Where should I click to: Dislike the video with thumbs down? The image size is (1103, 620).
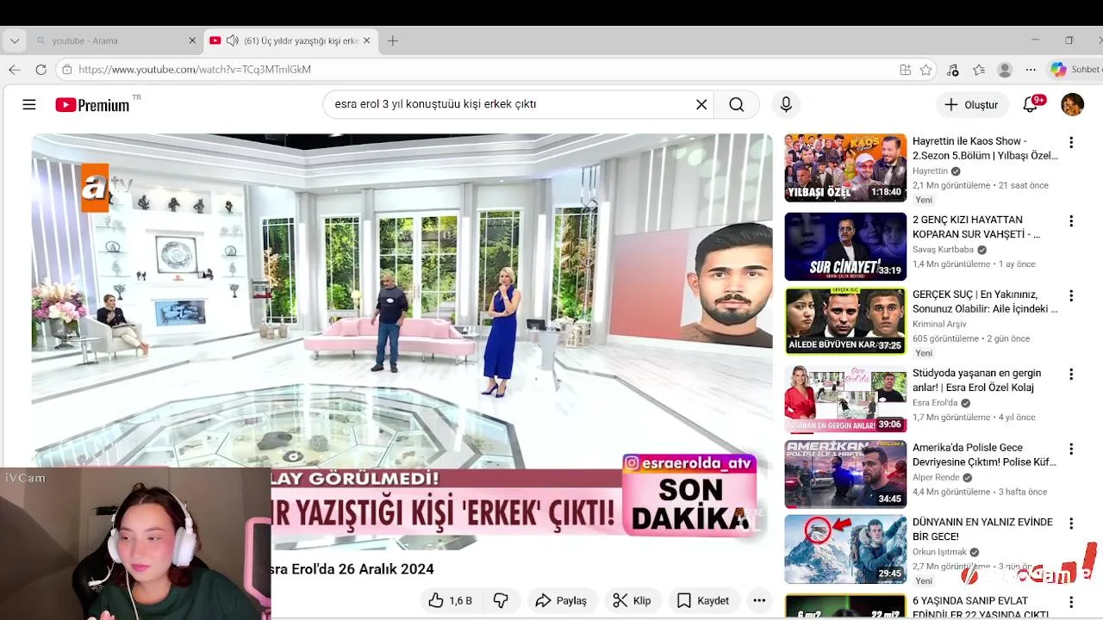(501, 600)
